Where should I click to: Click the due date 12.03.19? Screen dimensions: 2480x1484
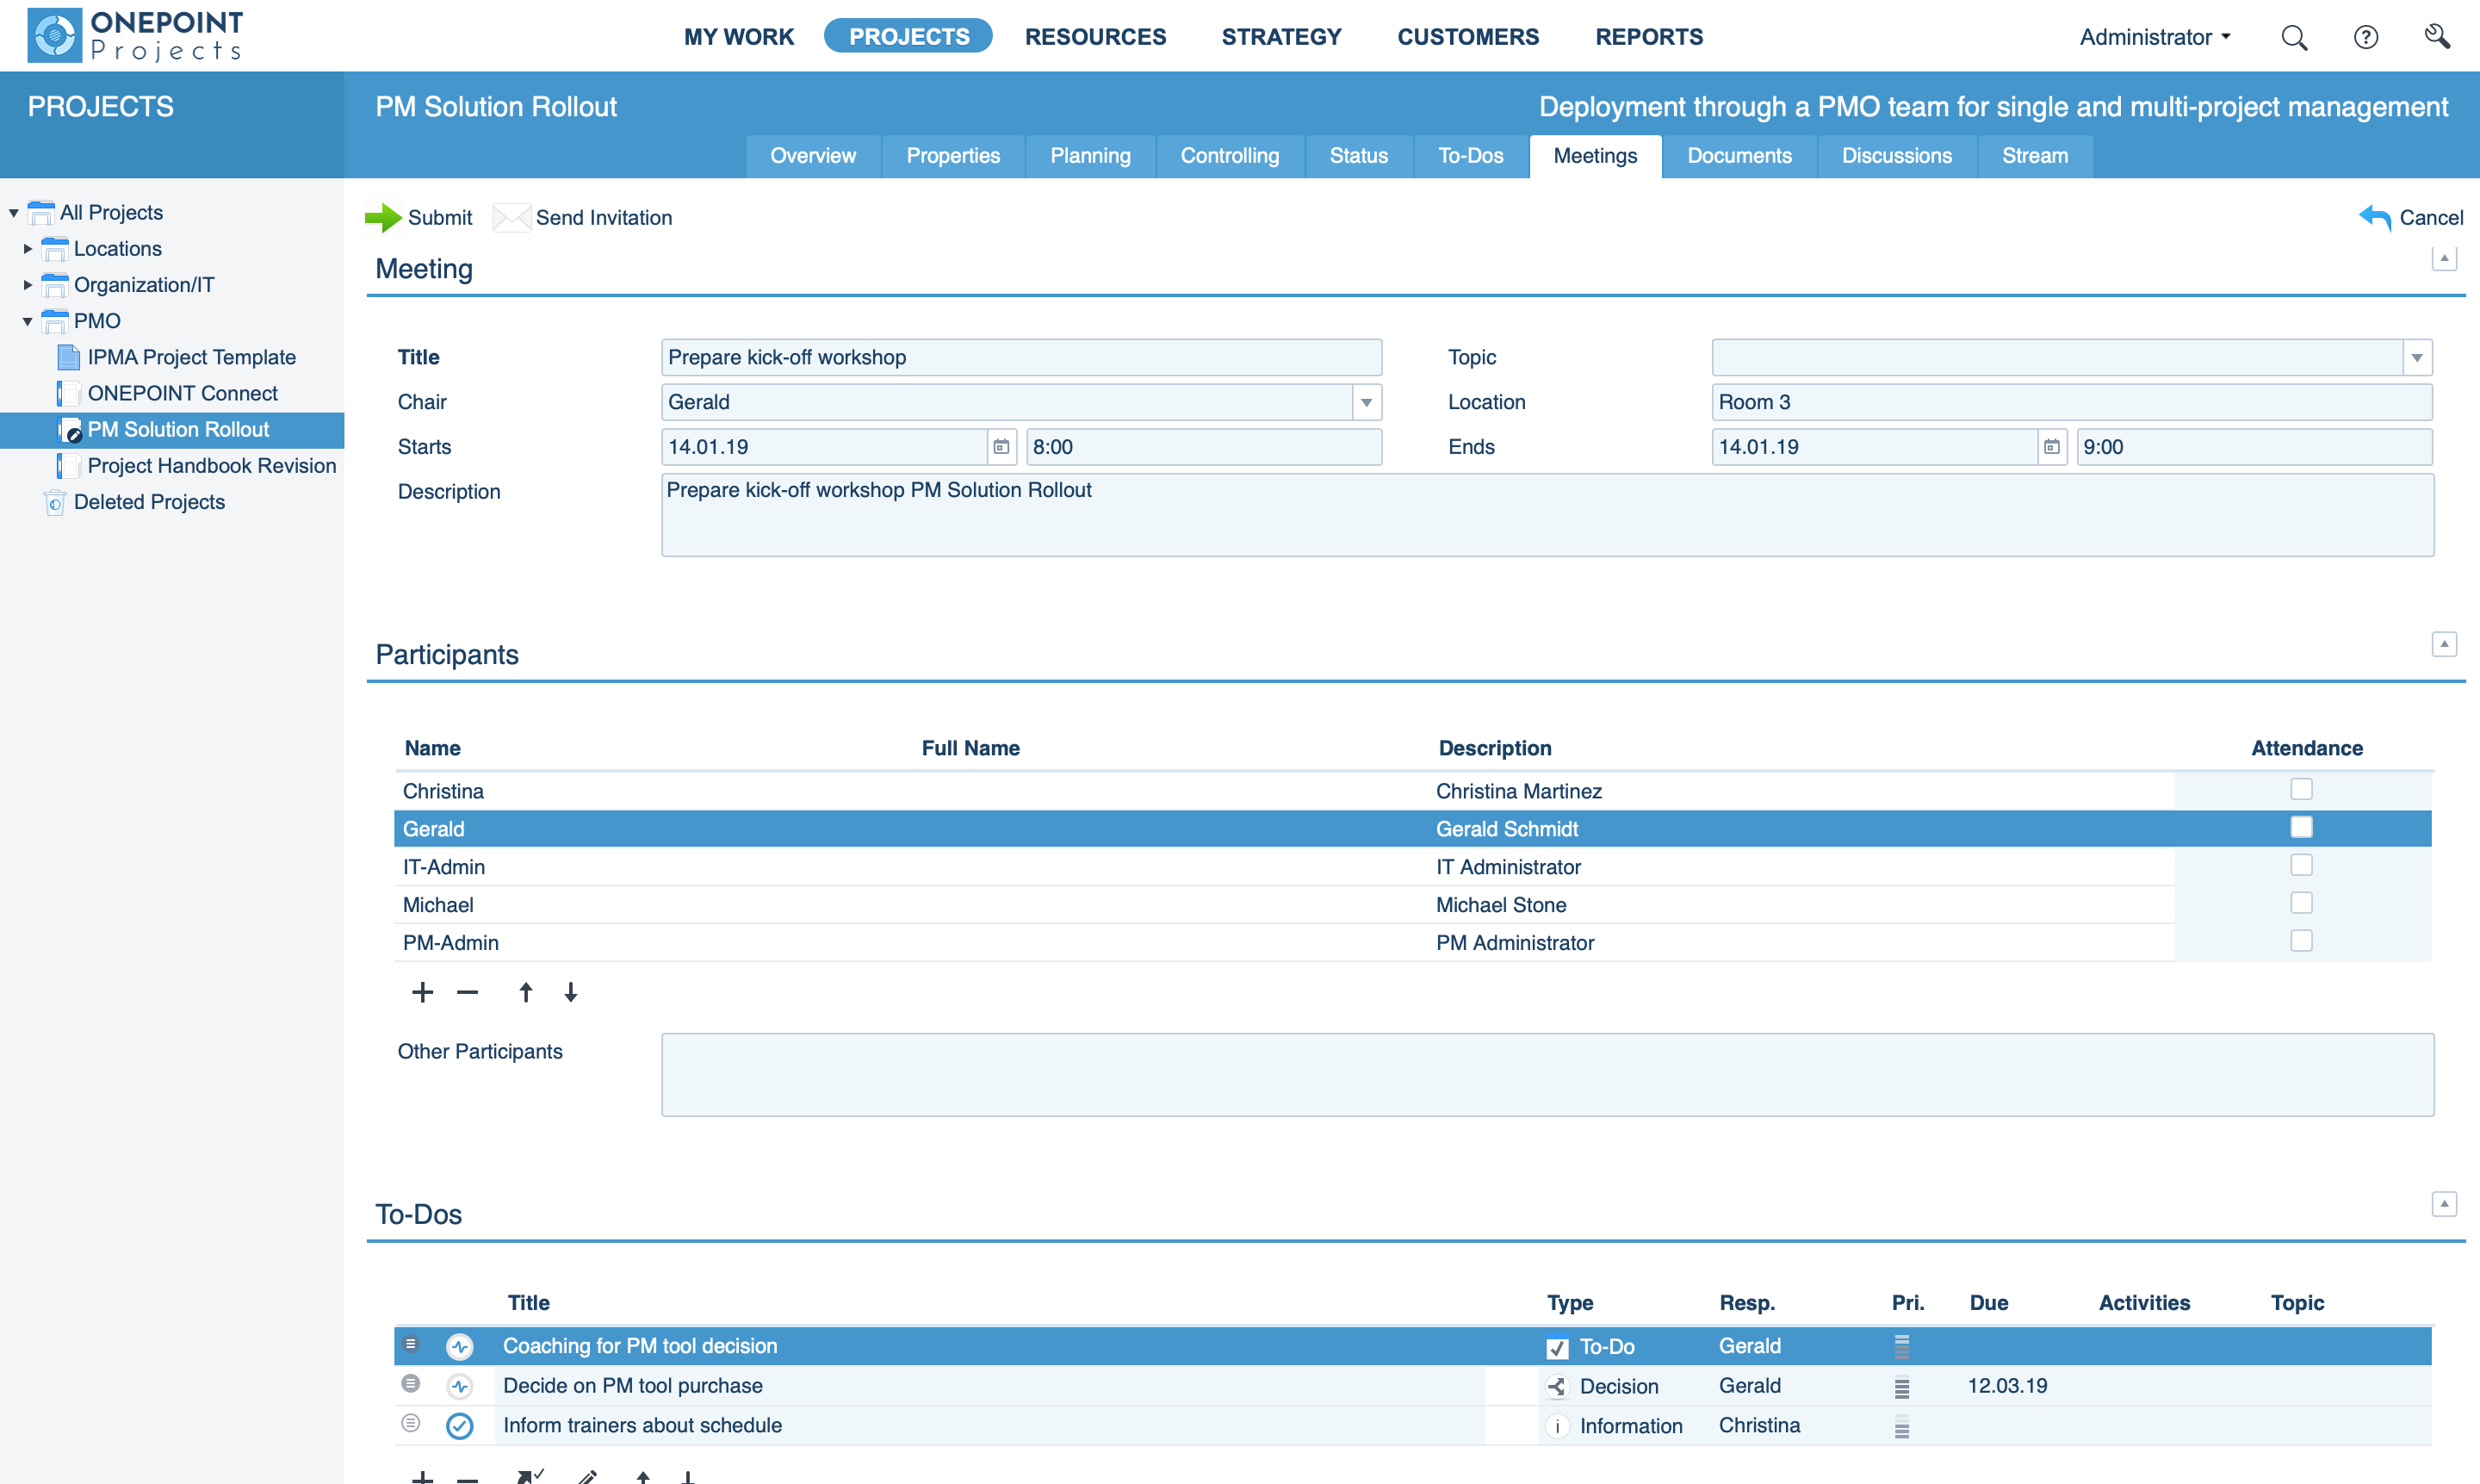click(x=2007, y=1386)
